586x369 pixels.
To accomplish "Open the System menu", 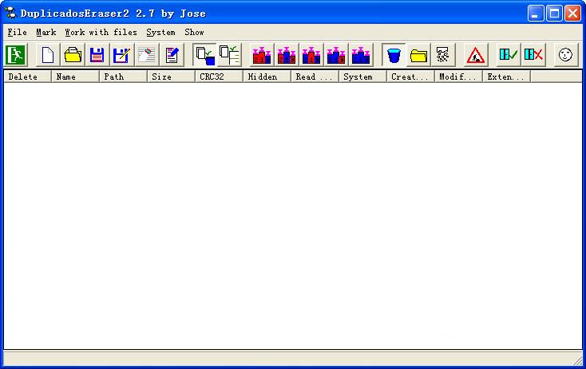I will [160, 33].
